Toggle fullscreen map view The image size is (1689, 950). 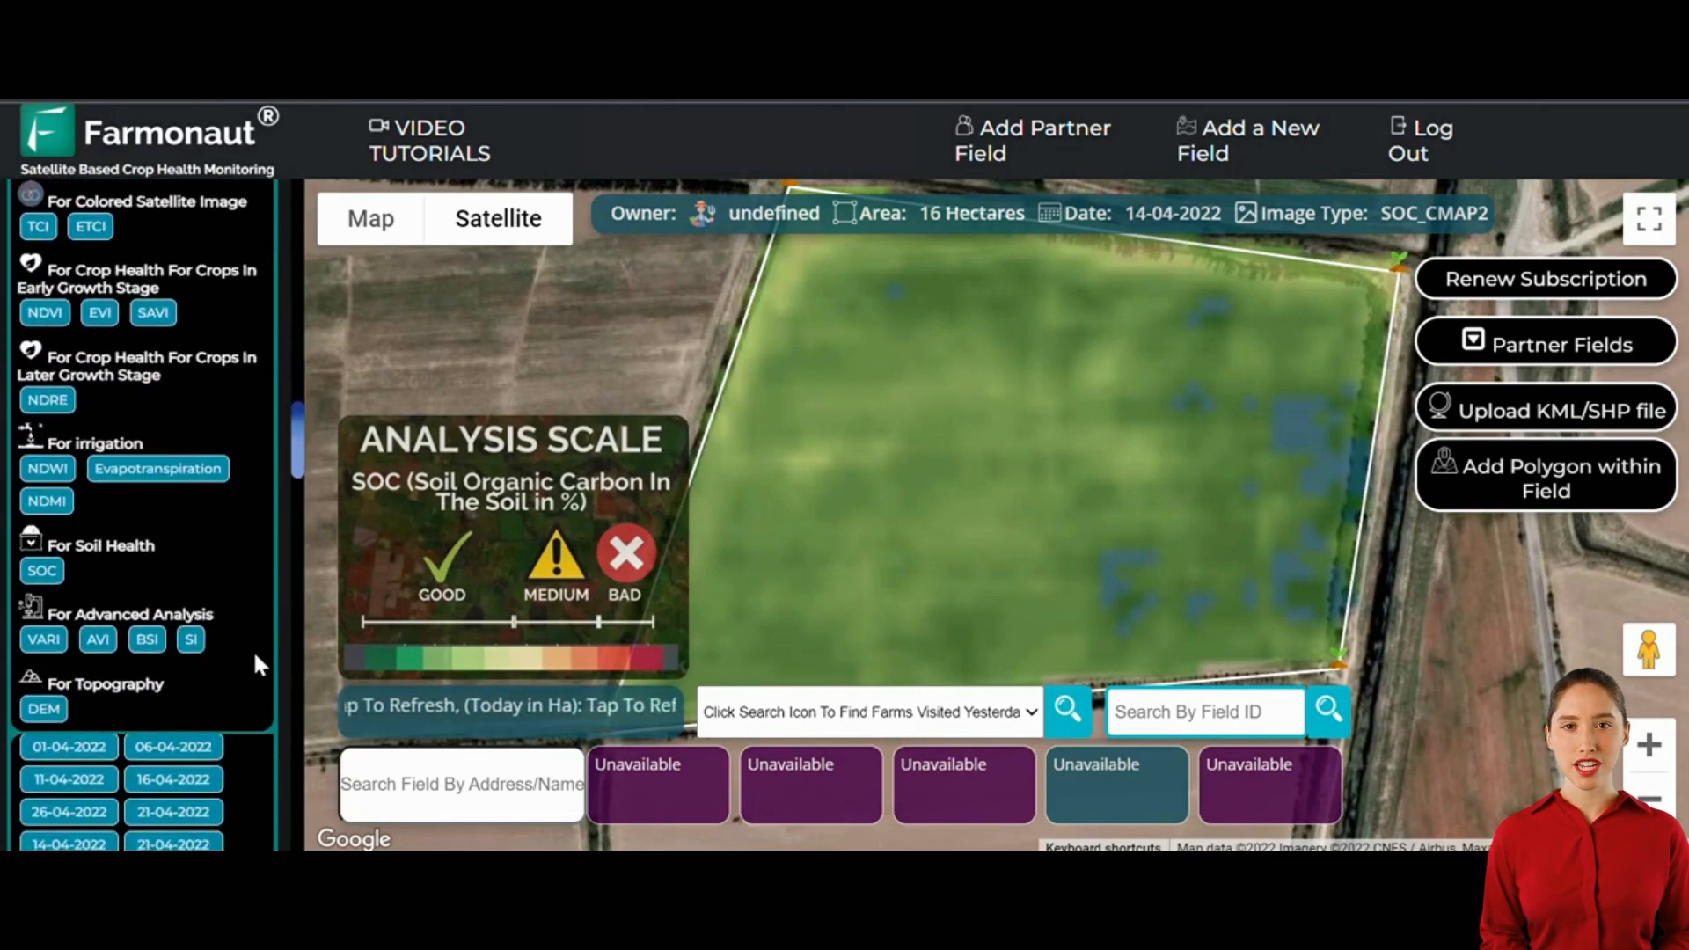[x=1649, y=218]
